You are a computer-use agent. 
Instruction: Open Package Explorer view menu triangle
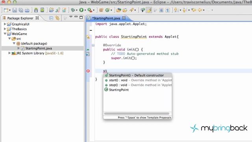click(x=71, y=17)
